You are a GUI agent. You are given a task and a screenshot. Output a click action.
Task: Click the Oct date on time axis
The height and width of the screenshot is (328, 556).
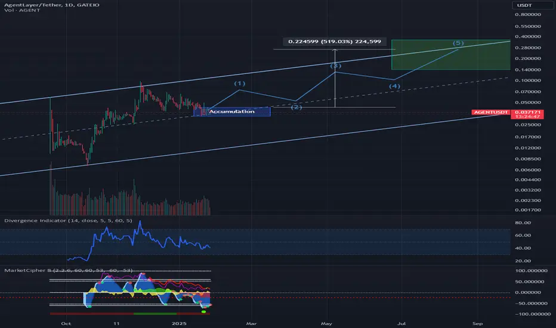[66, 323]
